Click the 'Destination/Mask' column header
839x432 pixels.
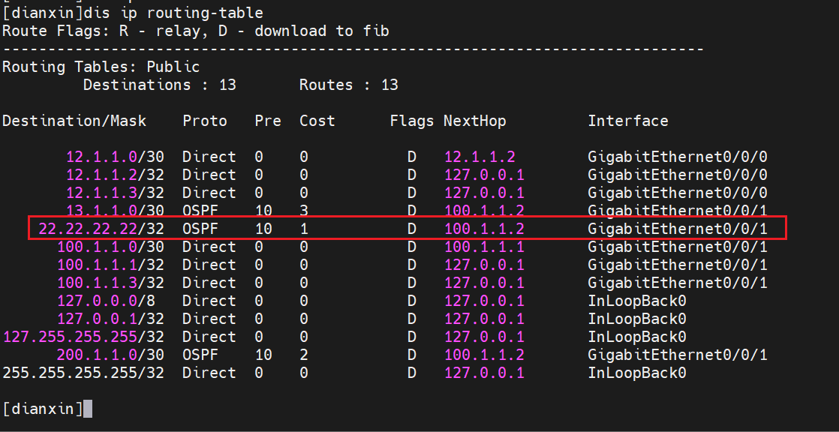[74, 121]
